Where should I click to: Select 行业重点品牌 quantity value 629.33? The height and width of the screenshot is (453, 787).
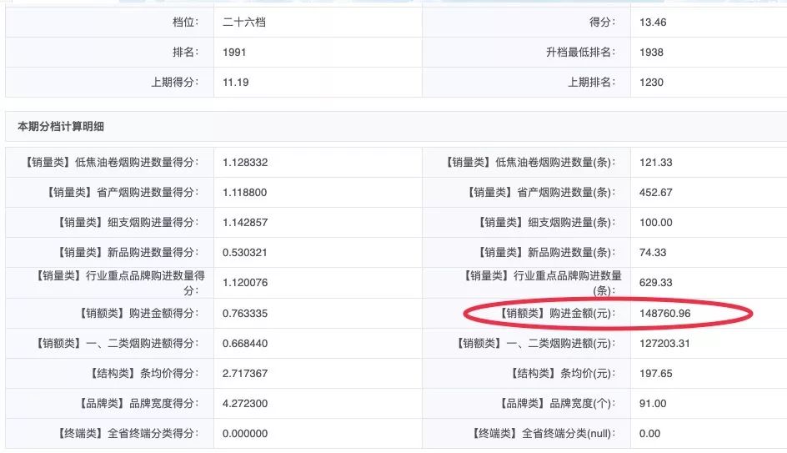tap(655, 283)
